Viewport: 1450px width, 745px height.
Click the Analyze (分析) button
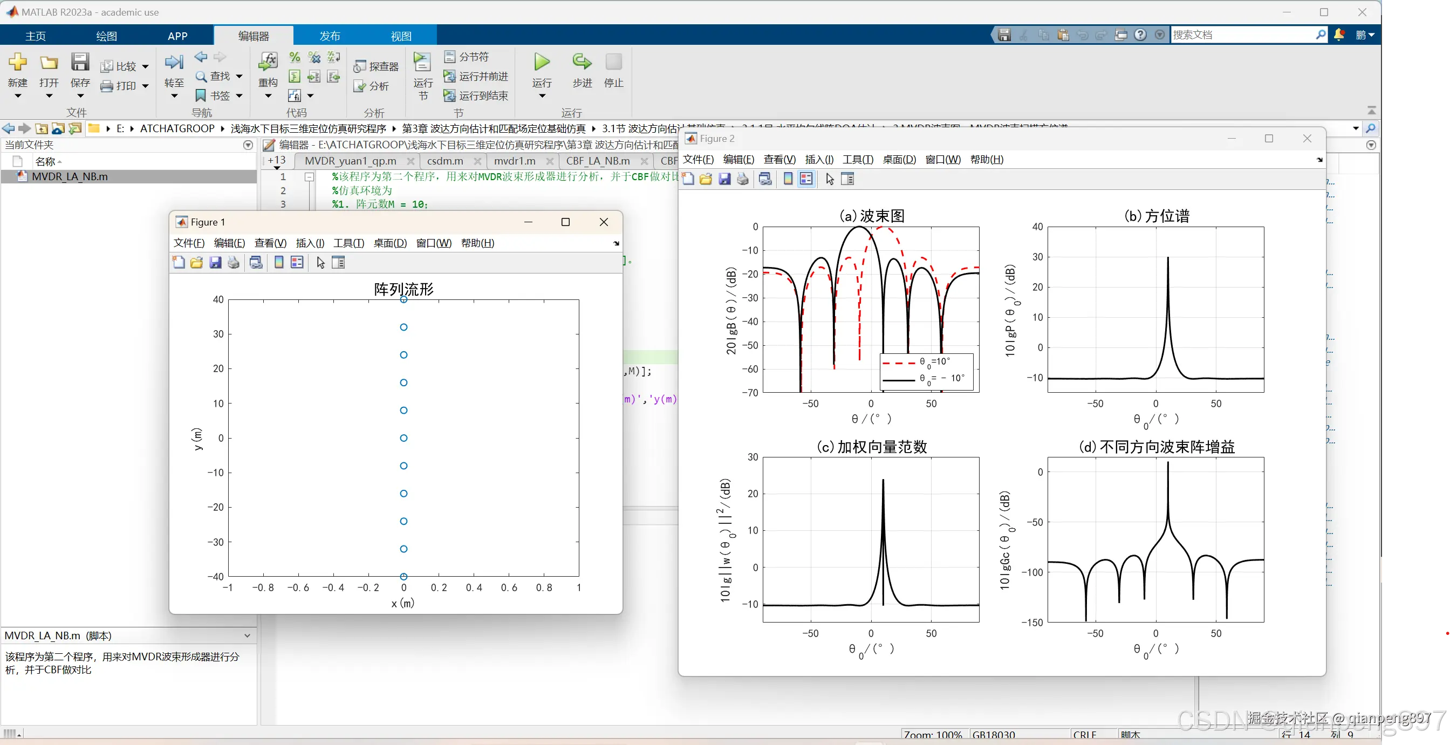tap(372, 86)
